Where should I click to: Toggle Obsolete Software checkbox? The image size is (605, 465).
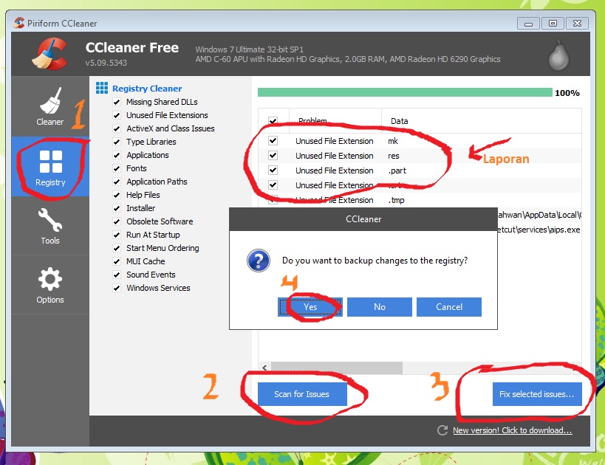[x=117, y=221]
